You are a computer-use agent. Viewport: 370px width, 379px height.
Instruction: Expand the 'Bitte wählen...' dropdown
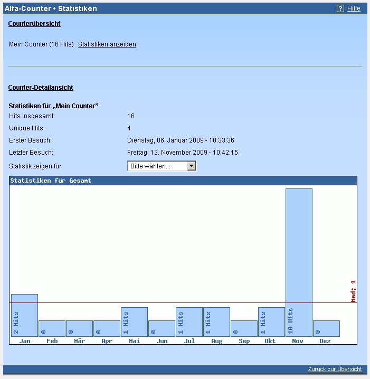162,166
